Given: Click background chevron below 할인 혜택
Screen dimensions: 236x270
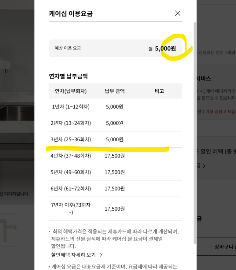Looking at the screenshot, I should coord(204,166).
